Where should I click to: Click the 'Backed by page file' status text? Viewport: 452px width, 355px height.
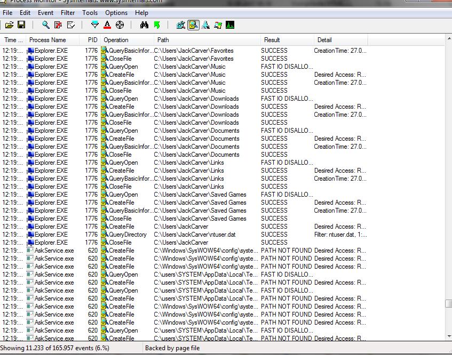tap(172, 348)
